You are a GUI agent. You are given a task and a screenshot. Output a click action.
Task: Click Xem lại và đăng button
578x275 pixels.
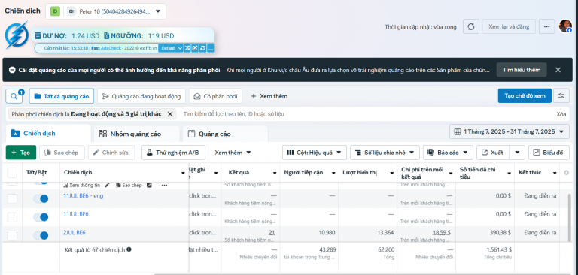click(x=509, y=26)
